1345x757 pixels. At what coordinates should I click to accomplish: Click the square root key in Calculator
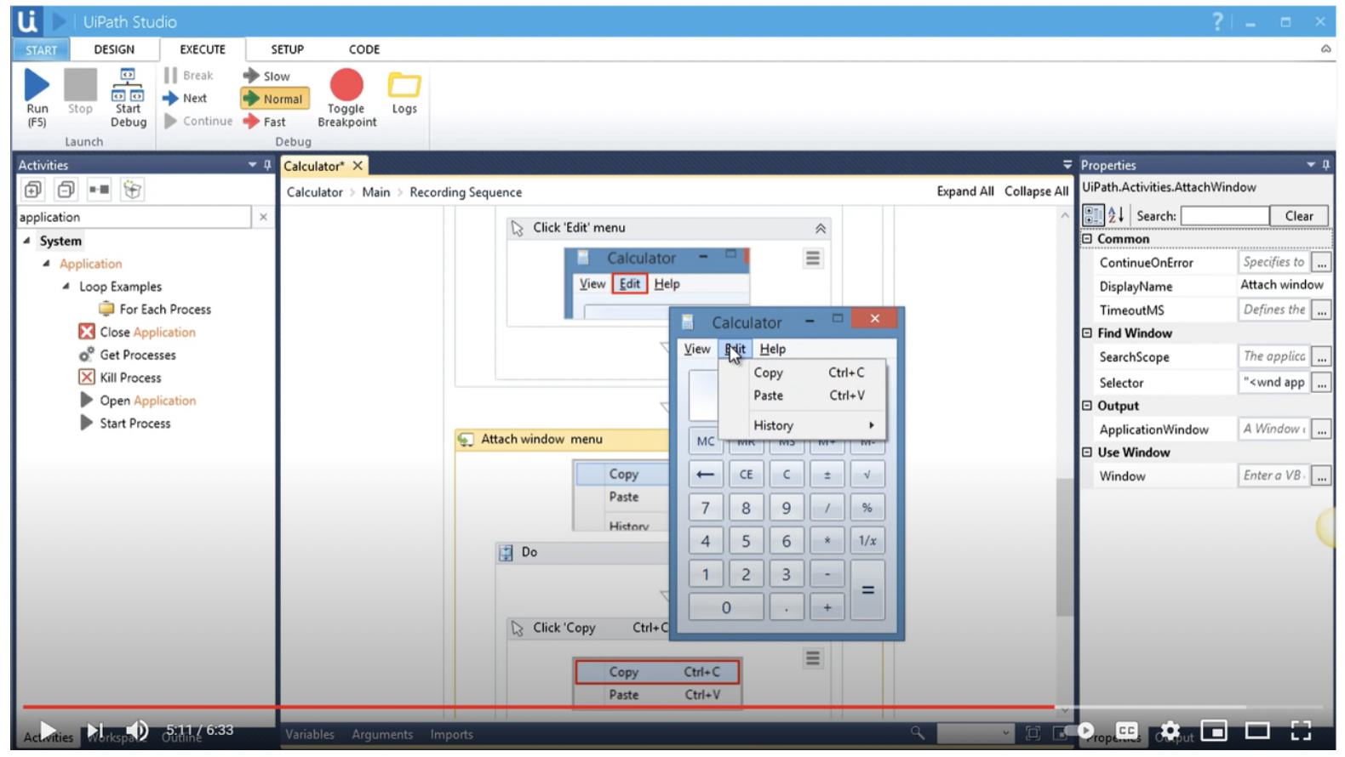click(867, 475)
